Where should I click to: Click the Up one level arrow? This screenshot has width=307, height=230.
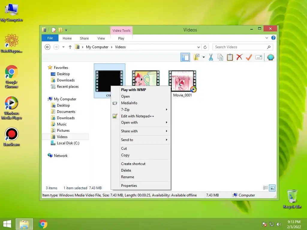point(70,47)
